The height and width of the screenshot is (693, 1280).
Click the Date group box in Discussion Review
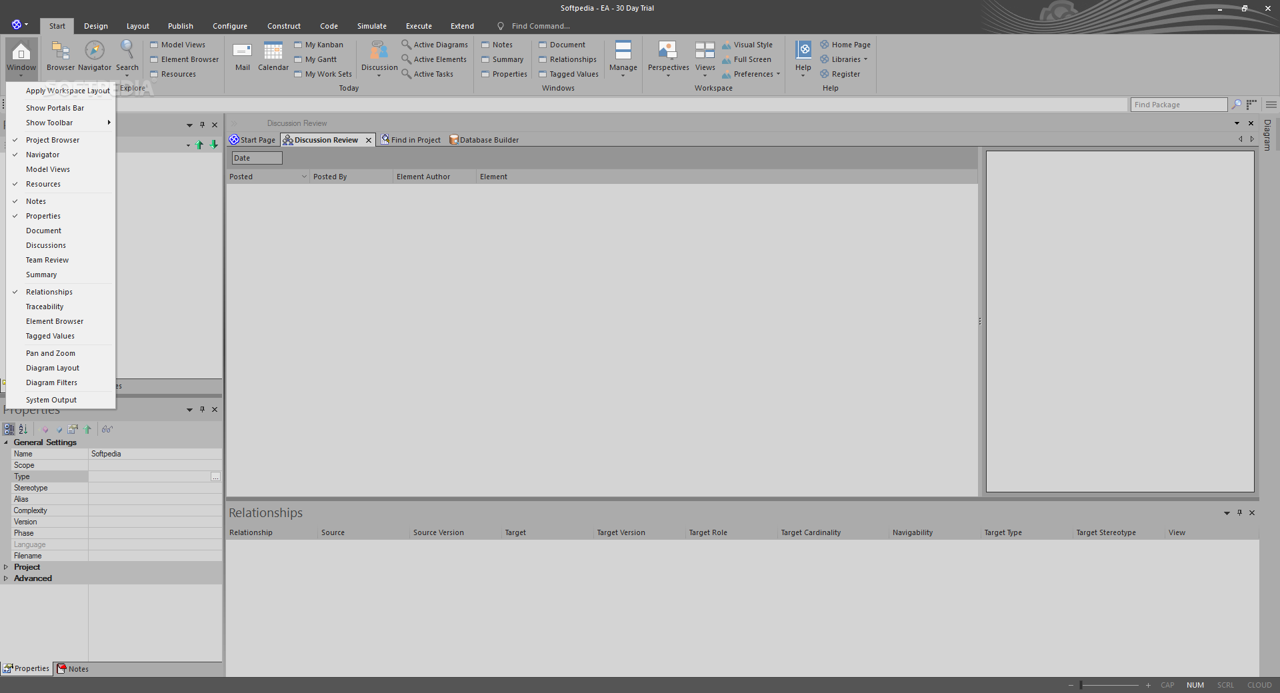coord(257,158)
